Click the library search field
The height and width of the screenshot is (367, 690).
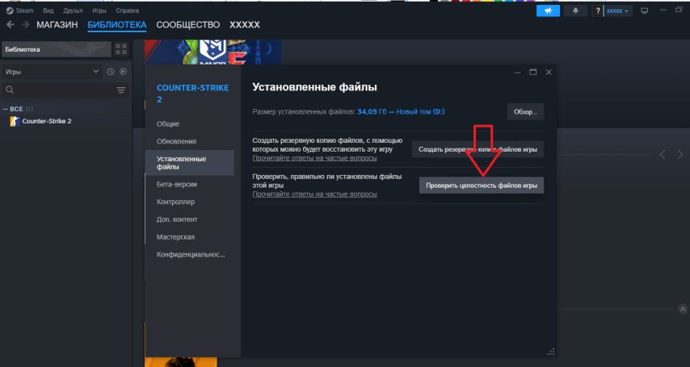[x=60, y=90]
